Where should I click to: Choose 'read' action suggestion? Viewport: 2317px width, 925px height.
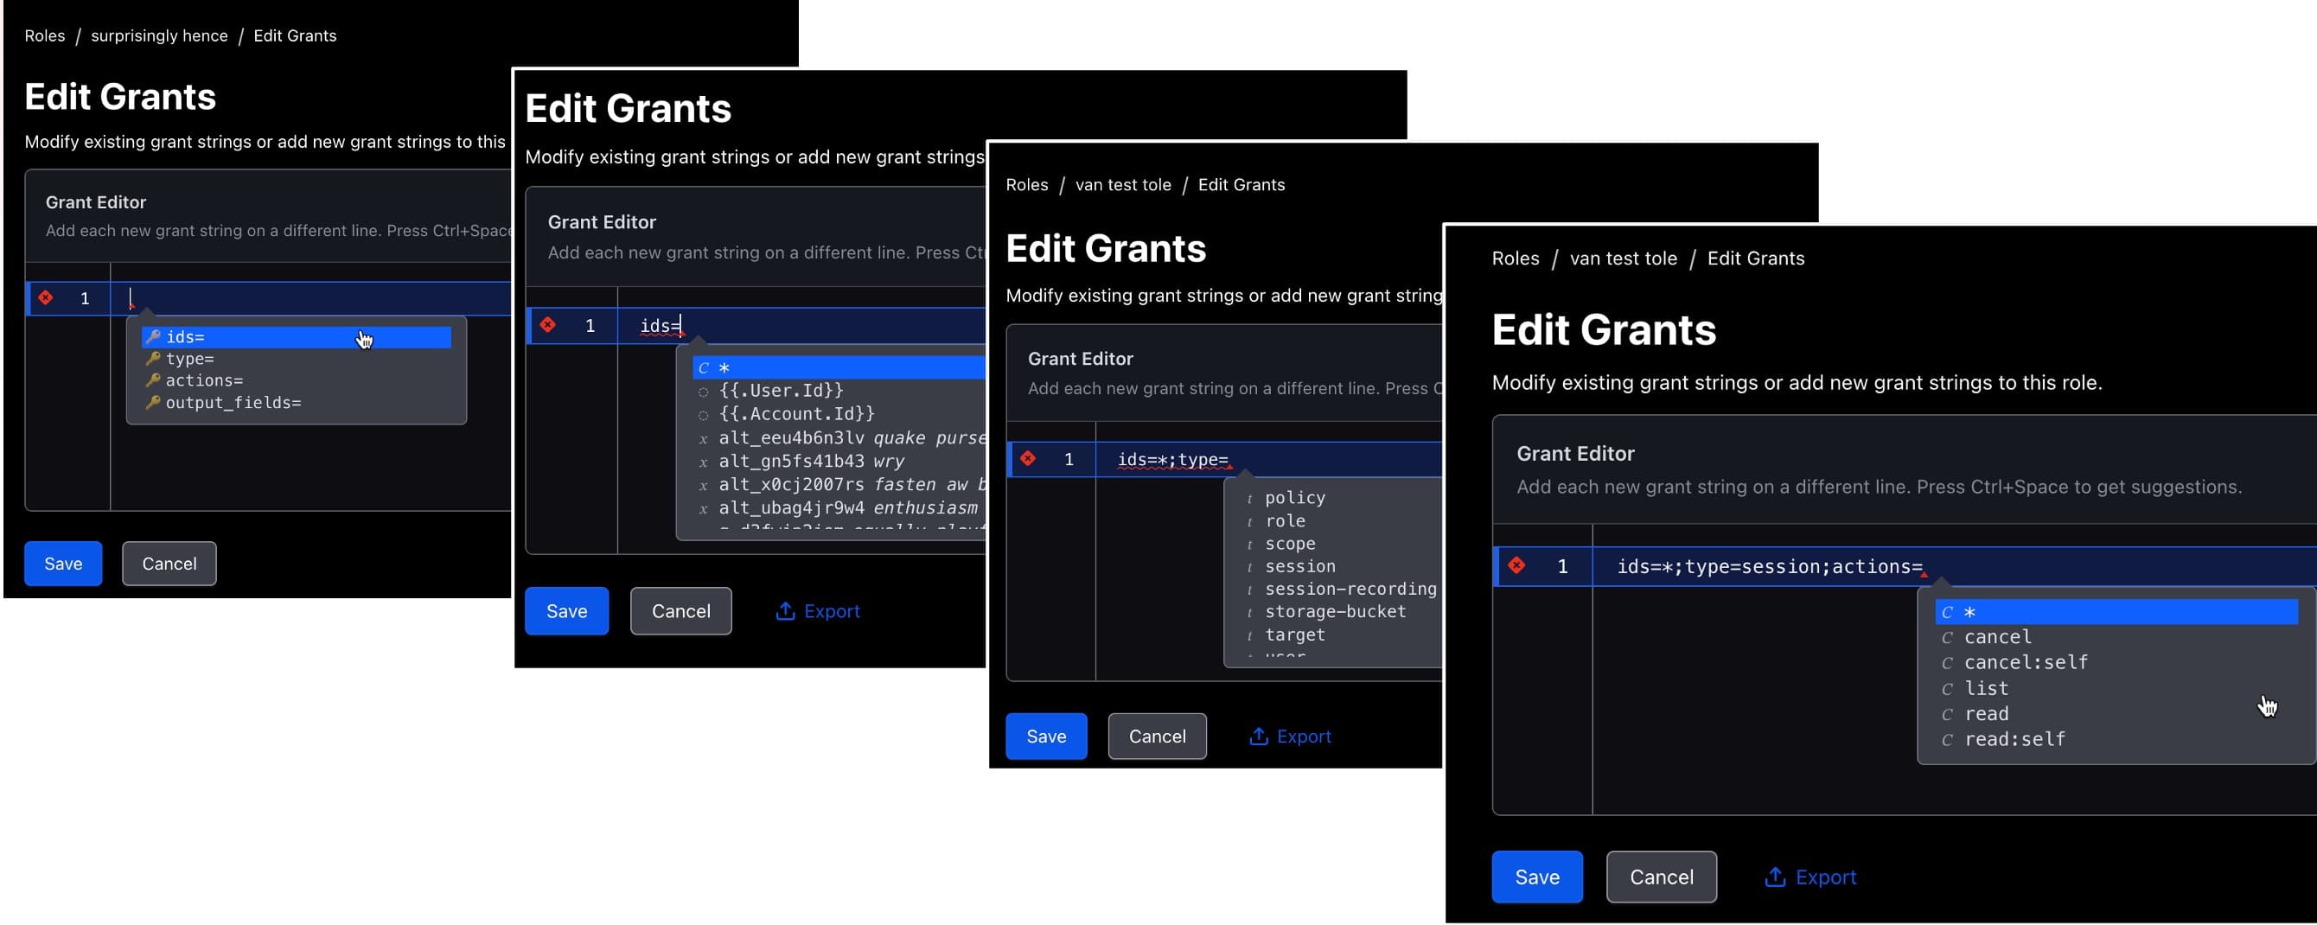pos(2116,713)
